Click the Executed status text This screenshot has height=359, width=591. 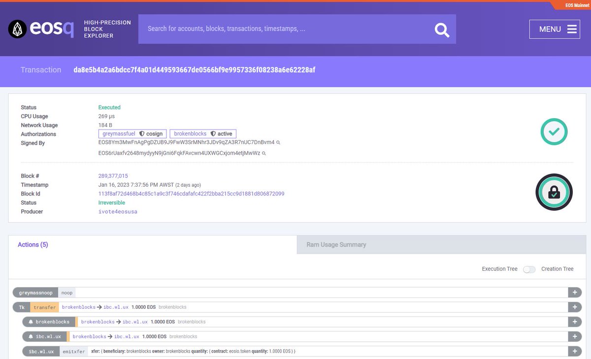tap(109, 107)
